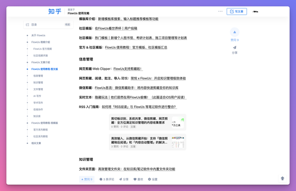This screenshot has height=191, width=296.
Task: Select 在线协作 in the 目录
Action: coord(38,109)
